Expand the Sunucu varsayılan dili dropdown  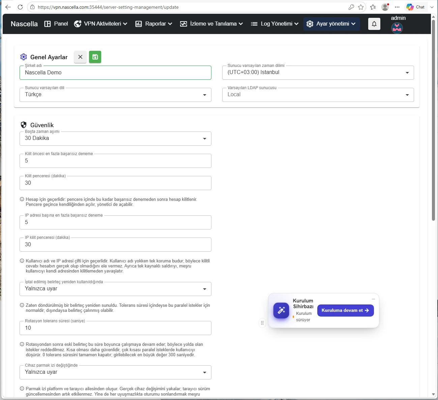(115, 95)
